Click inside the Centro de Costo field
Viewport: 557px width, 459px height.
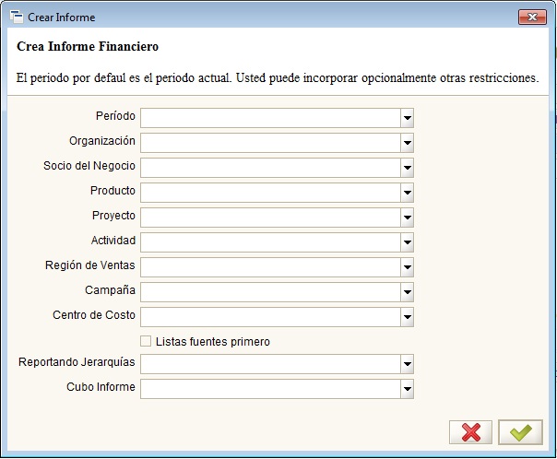click(x=269, y=317)
